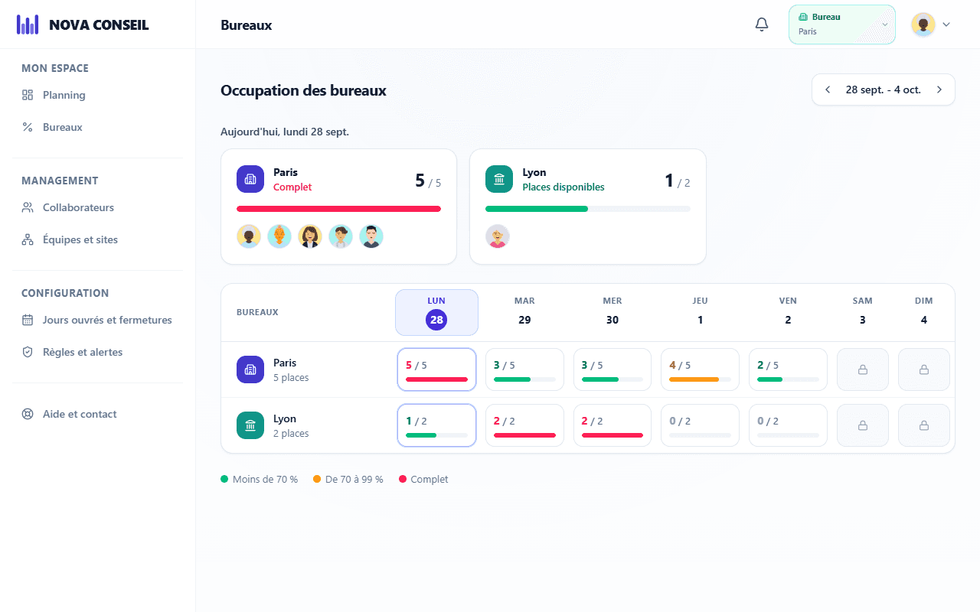Open the Bureau Paris site selector
This screenshot has height=612, width=980.
coord(842,24)
